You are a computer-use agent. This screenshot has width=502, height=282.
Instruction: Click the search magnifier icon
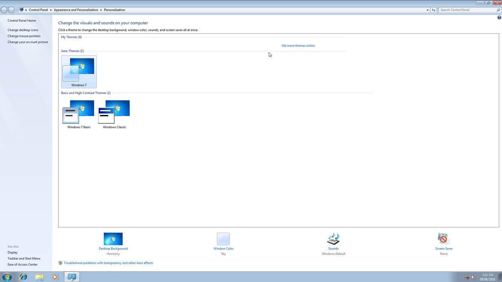point(498,10)
